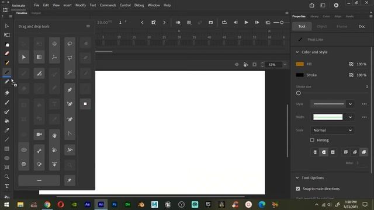The height and width of the screenshot is (210, 374).
Task: Click the spacer dash button in tools panel
Action: coord(39,180)
